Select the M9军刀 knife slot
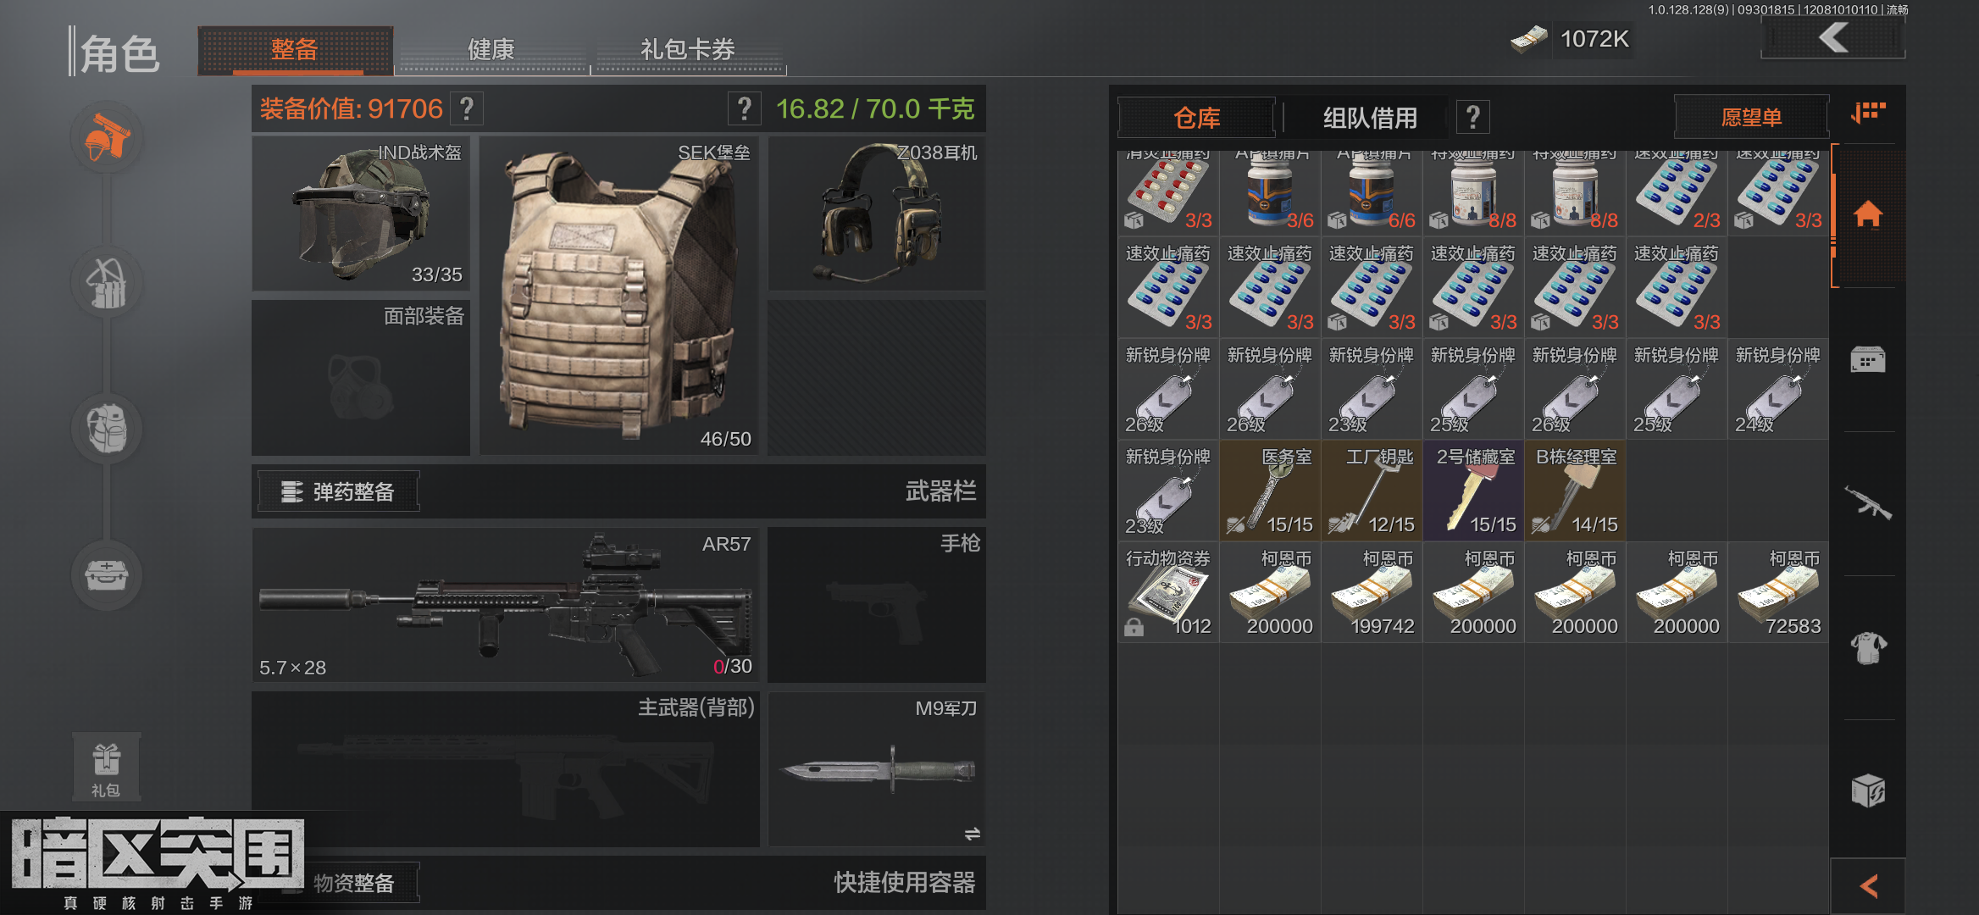The width and height of the screenshot is (1979, 915). tap(877, 769)
